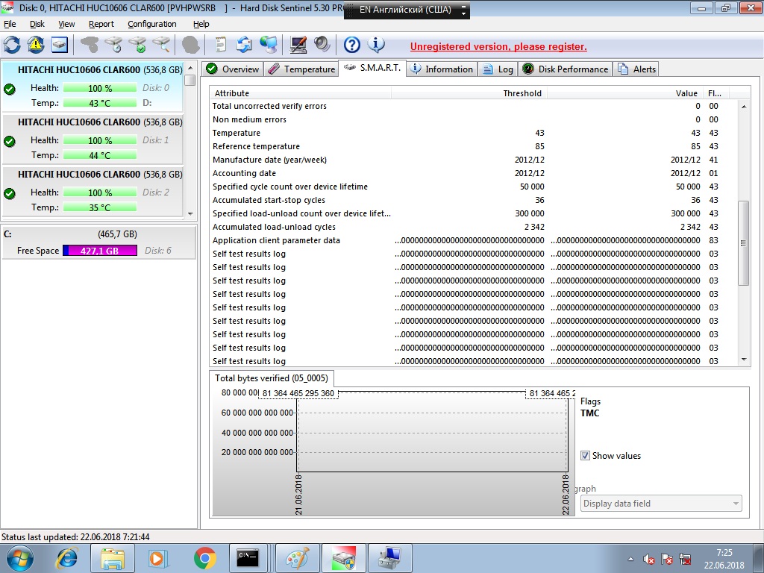Image resolution: width=764 pixels, height=573 pixels.
Task: Launch Internet Explorer from the taskbar
Action: tap(66, 558)
